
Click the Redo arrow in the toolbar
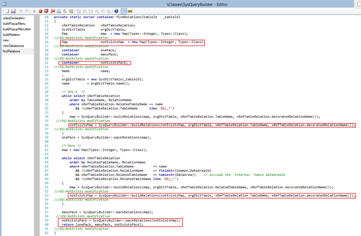tap(27, 11)
